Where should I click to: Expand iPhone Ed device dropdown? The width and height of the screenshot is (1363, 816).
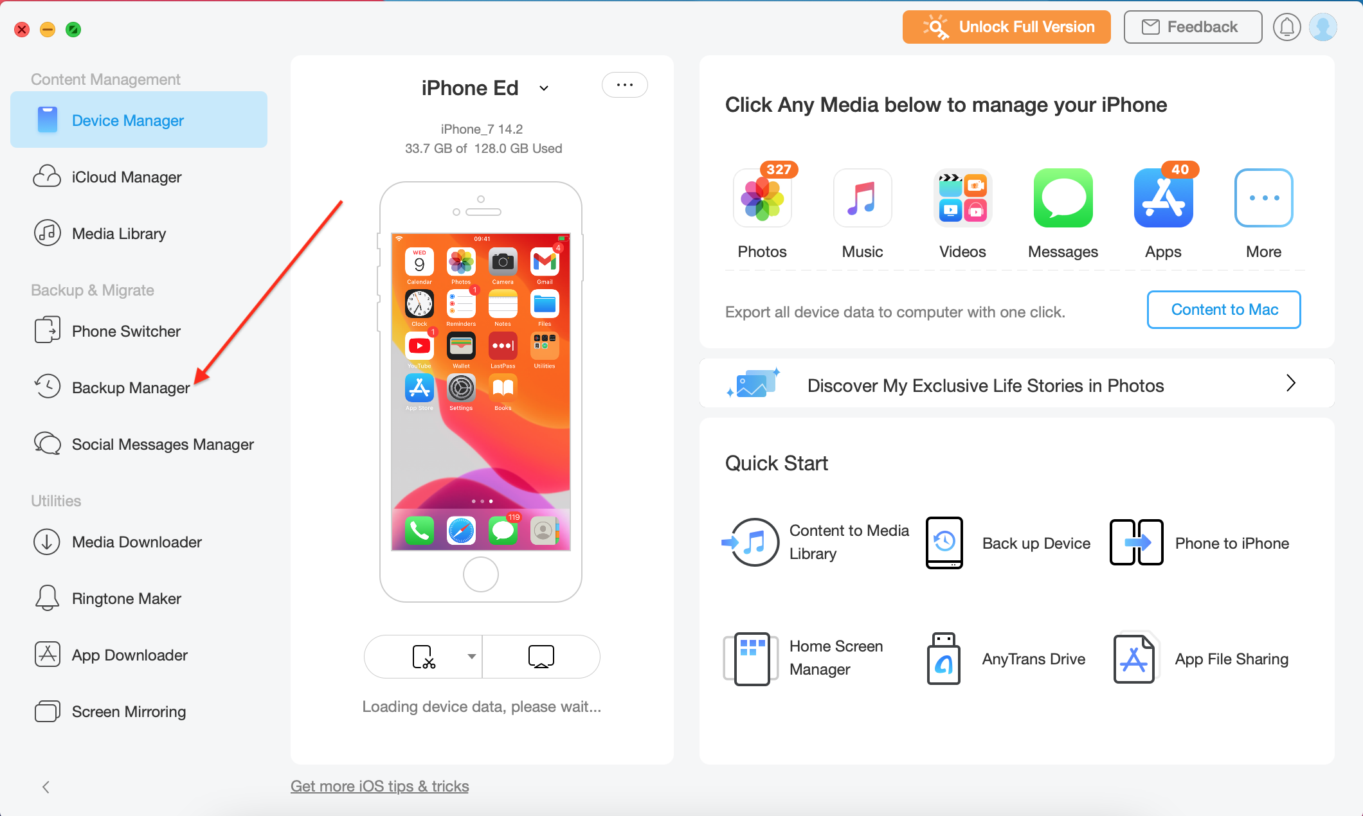click(x=542, y=89)
